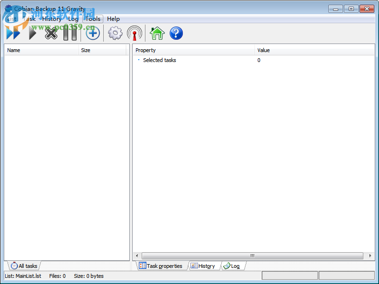Image resolution: width=379 pixels, height=284 pixels.
Task: Click the 'Size: 0 bytes' status entry
Action: (x=89, y=276)
